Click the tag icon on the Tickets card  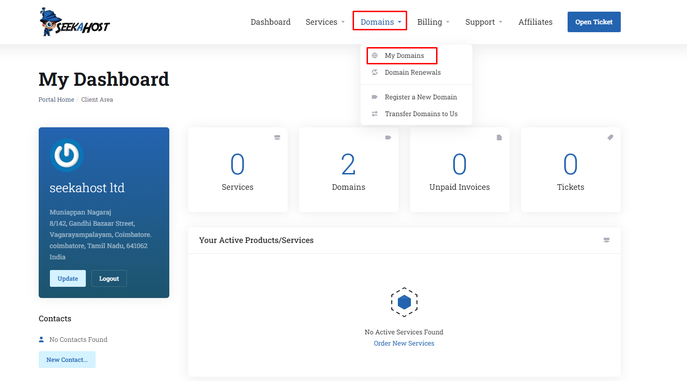pyautogui.click(x=610, y=137)
